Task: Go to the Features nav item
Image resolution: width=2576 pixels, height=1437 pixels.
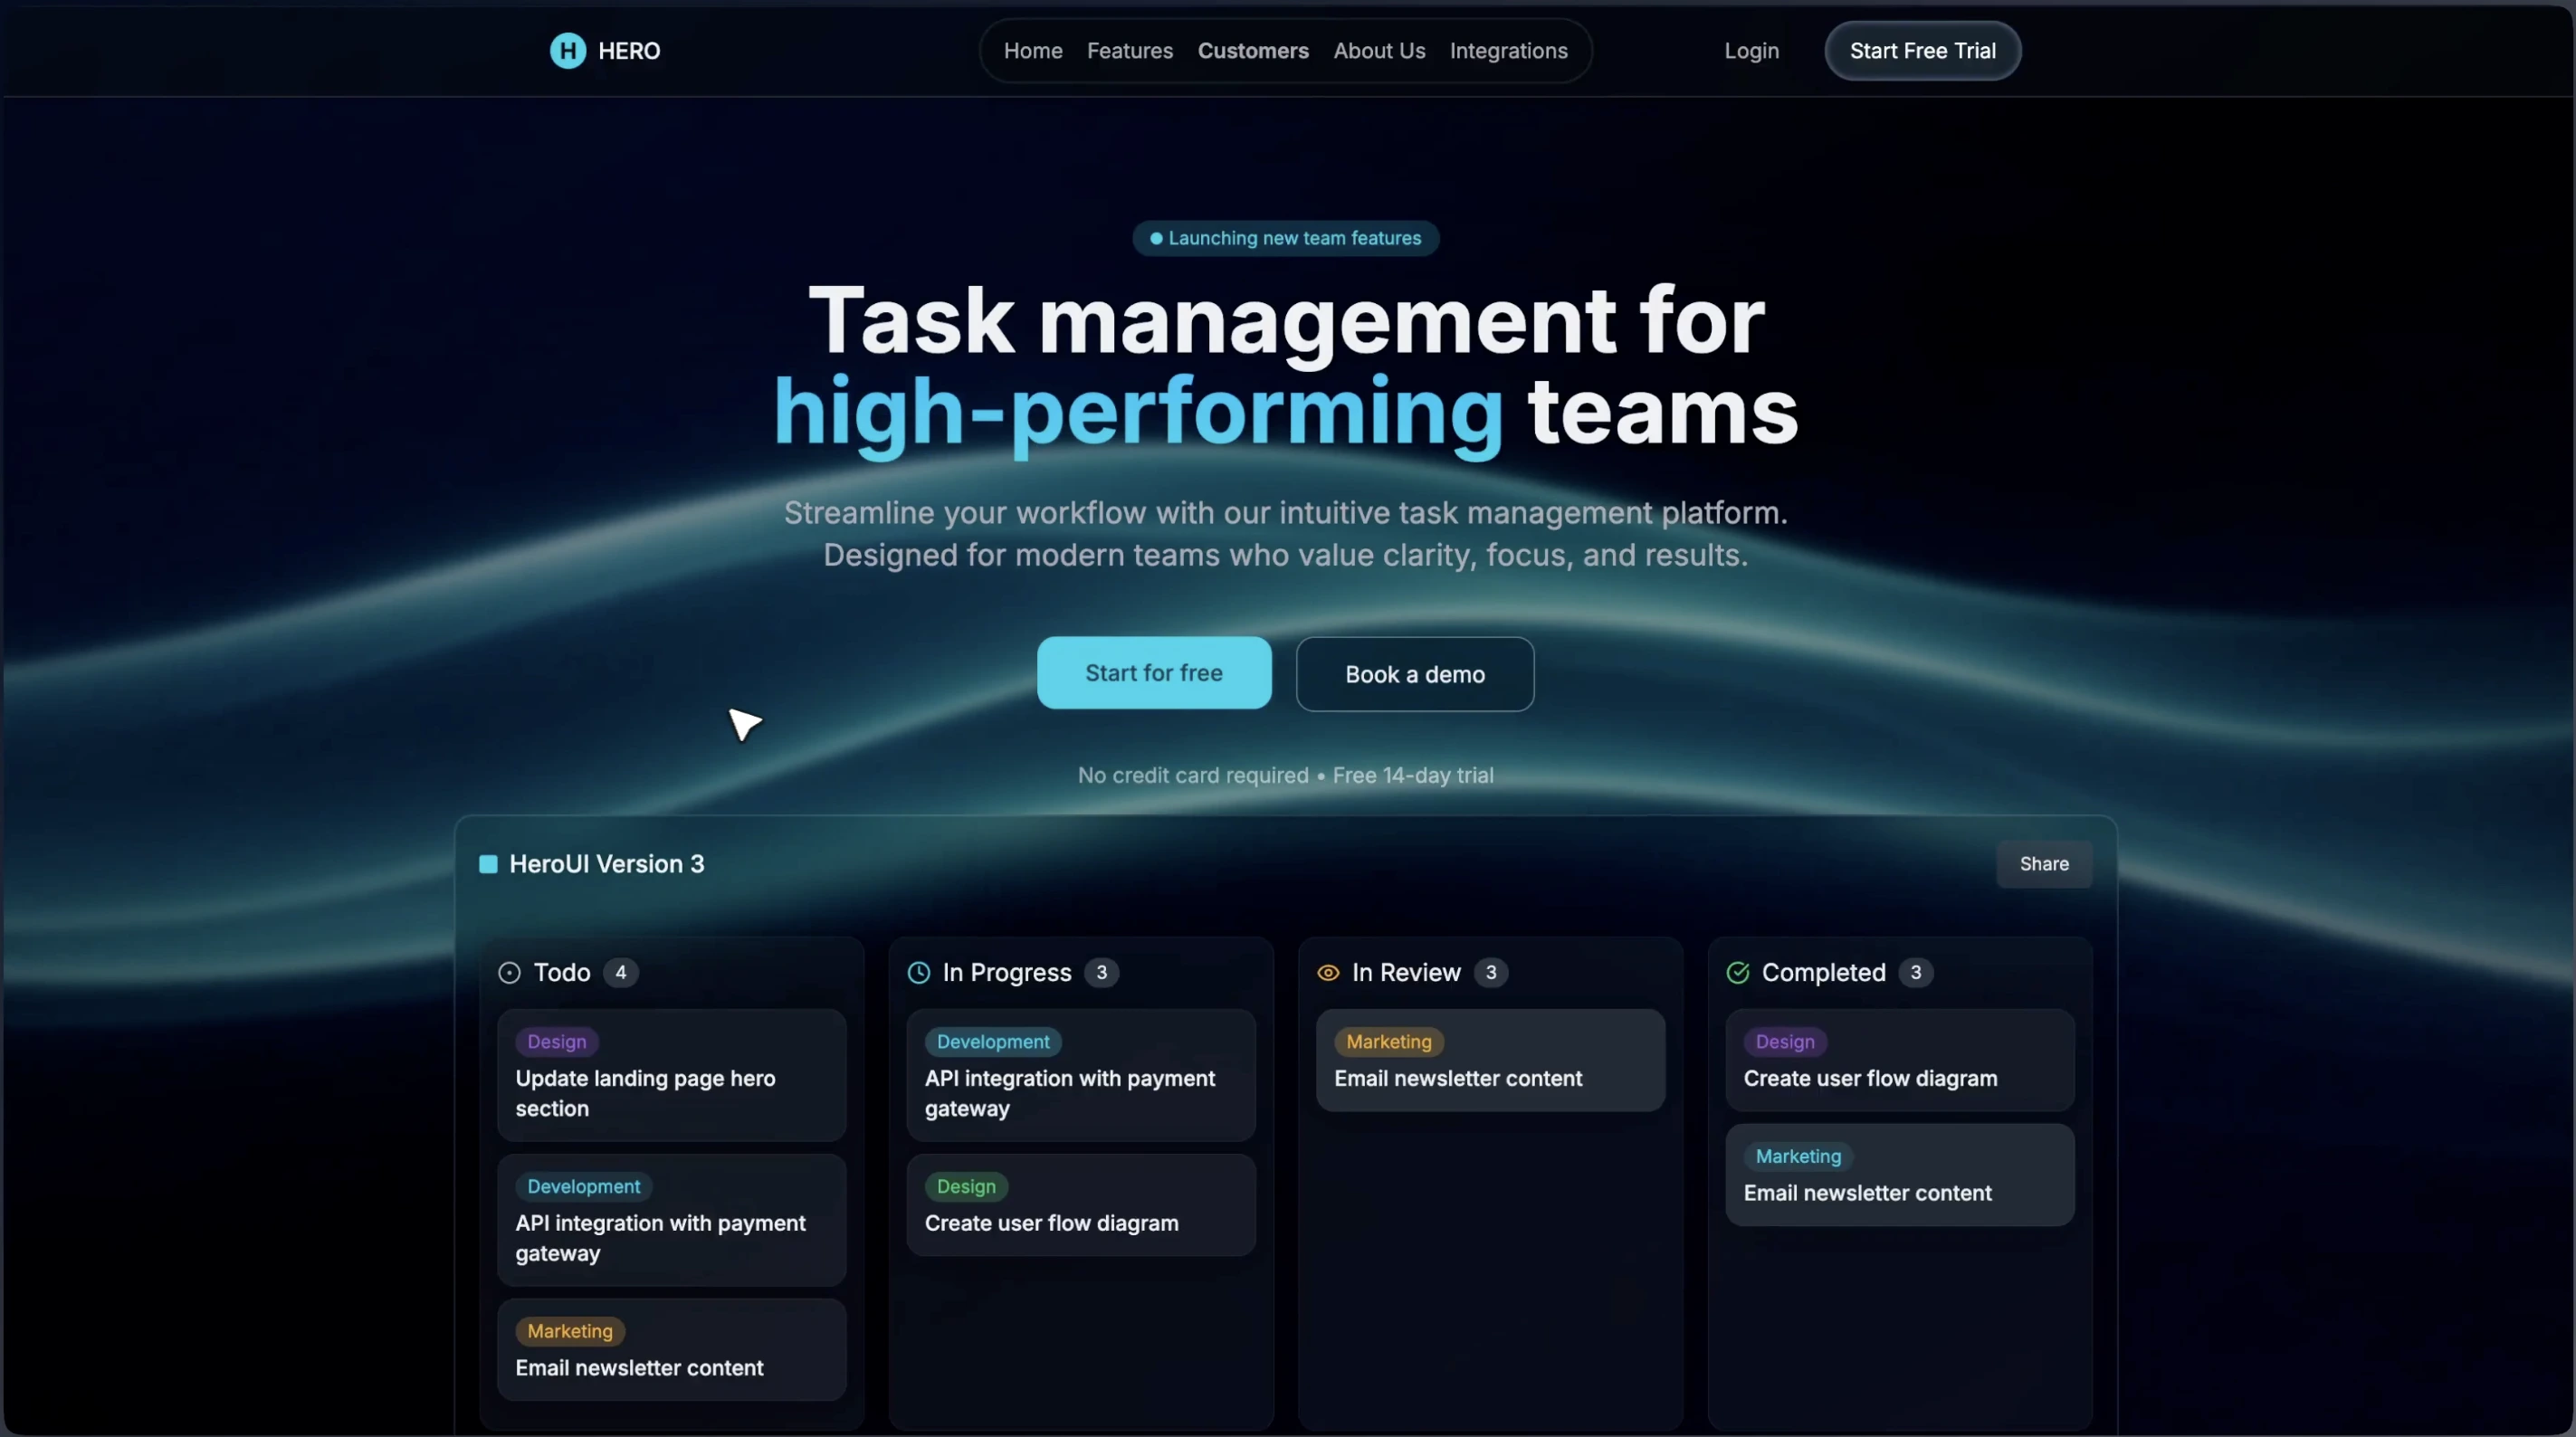Action: pyautogui.click(x=1130, y=51)
